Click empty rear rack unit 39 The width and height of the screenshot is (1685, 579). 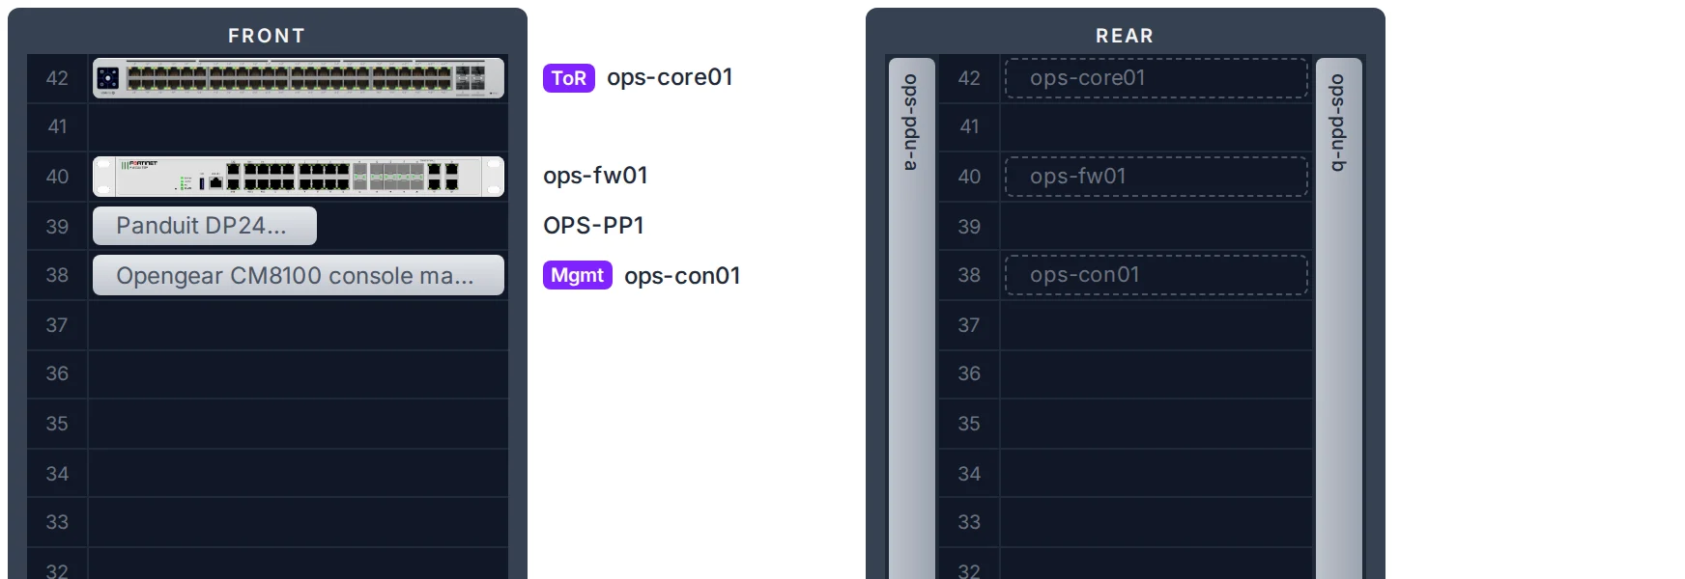point(1157,226)
